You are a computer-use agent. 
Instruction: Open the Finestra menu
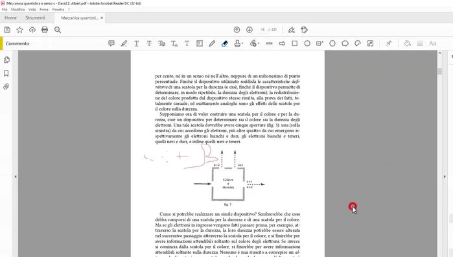click(x=58, y=9)
